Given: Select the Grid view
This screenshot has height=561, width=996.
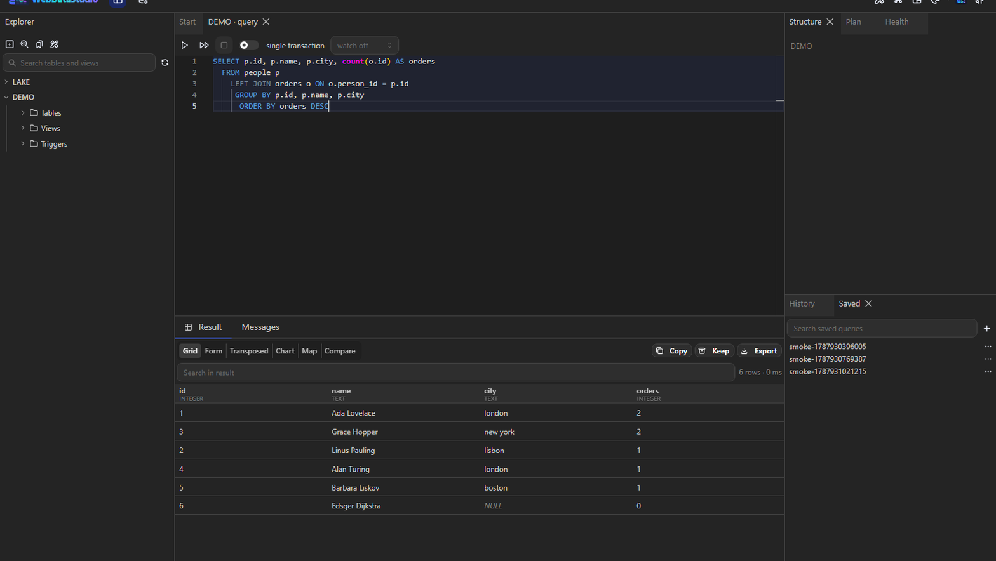Looking at the screenshot, I should 190,351.
